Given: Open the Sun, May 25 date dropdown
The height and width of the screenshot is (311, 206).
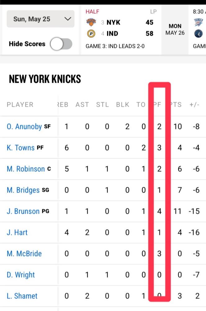Looking at the screenshot, I should (41, 19).
